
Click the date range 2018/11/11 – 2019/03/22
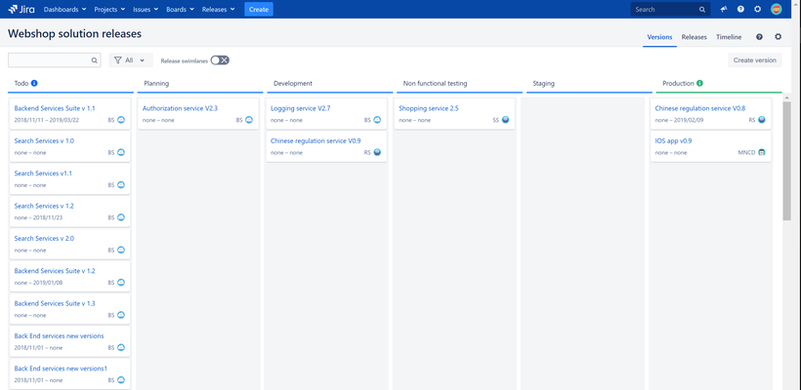click(47, 120)
